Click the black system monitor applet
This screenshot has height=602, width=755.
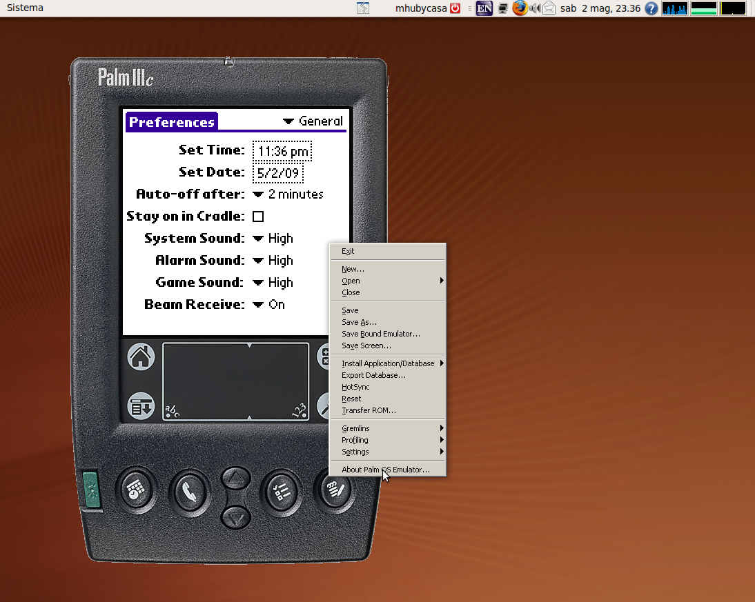[x=733, y=8]
